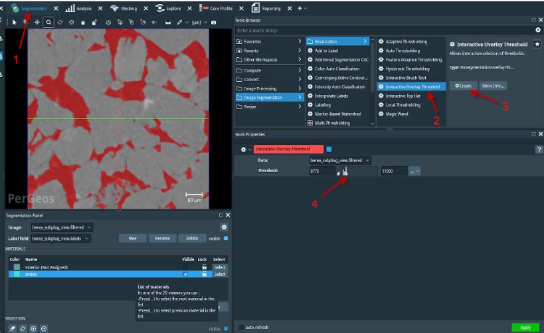Open the Image dropdown in Segmentation Panel
Viewport: 544px width, 333px height.
point(62,227)
